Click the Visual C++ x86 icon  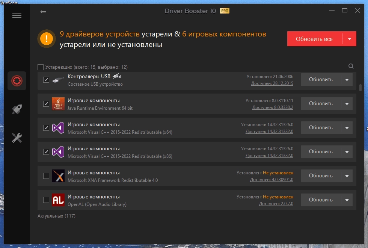pos(58,152)
